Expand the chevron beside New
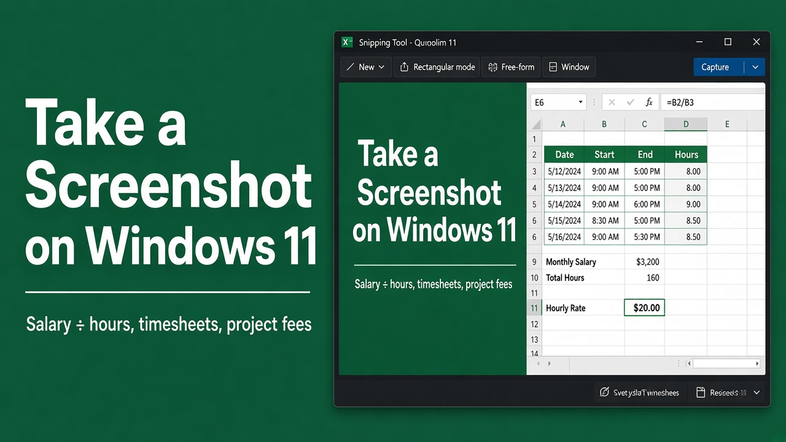Viewport: 786px width, 442px height. point(381,67)
